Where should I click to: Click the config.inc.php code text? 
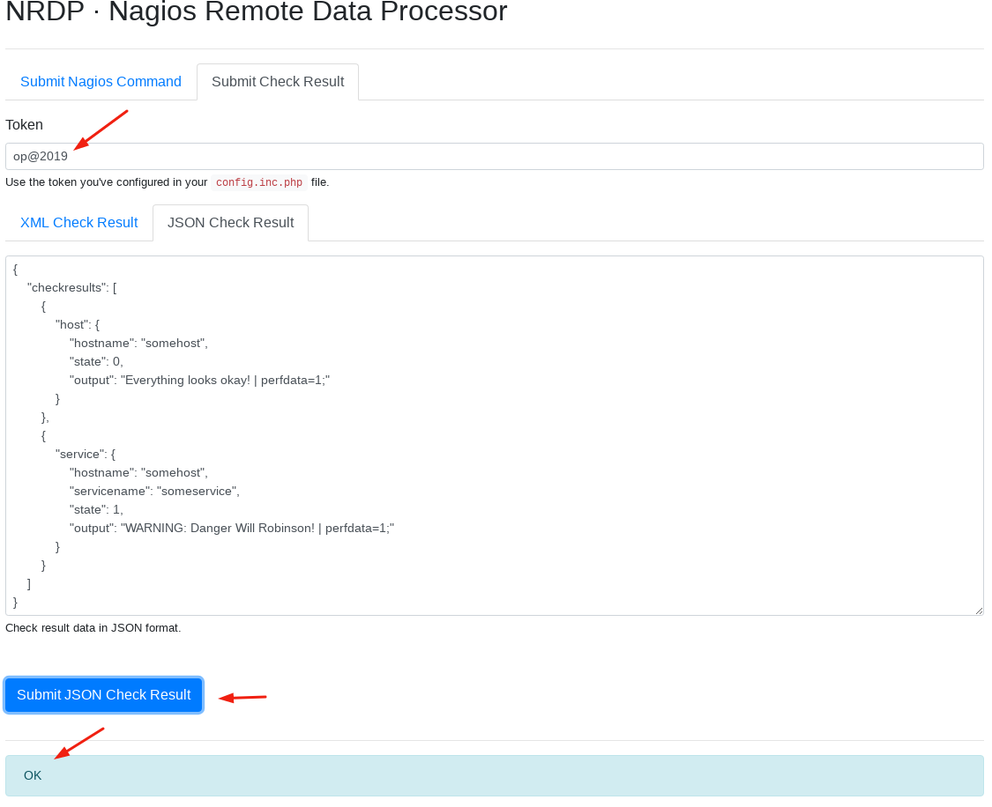click(259, 182)
